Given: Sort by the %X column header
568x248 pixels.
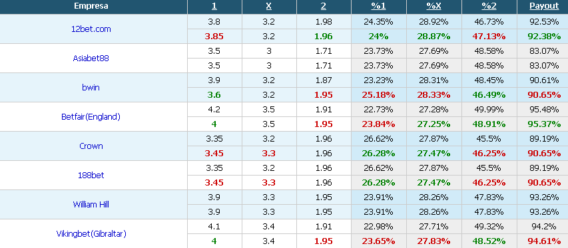Looking at the screenshot, I should (x=433, y=6).
